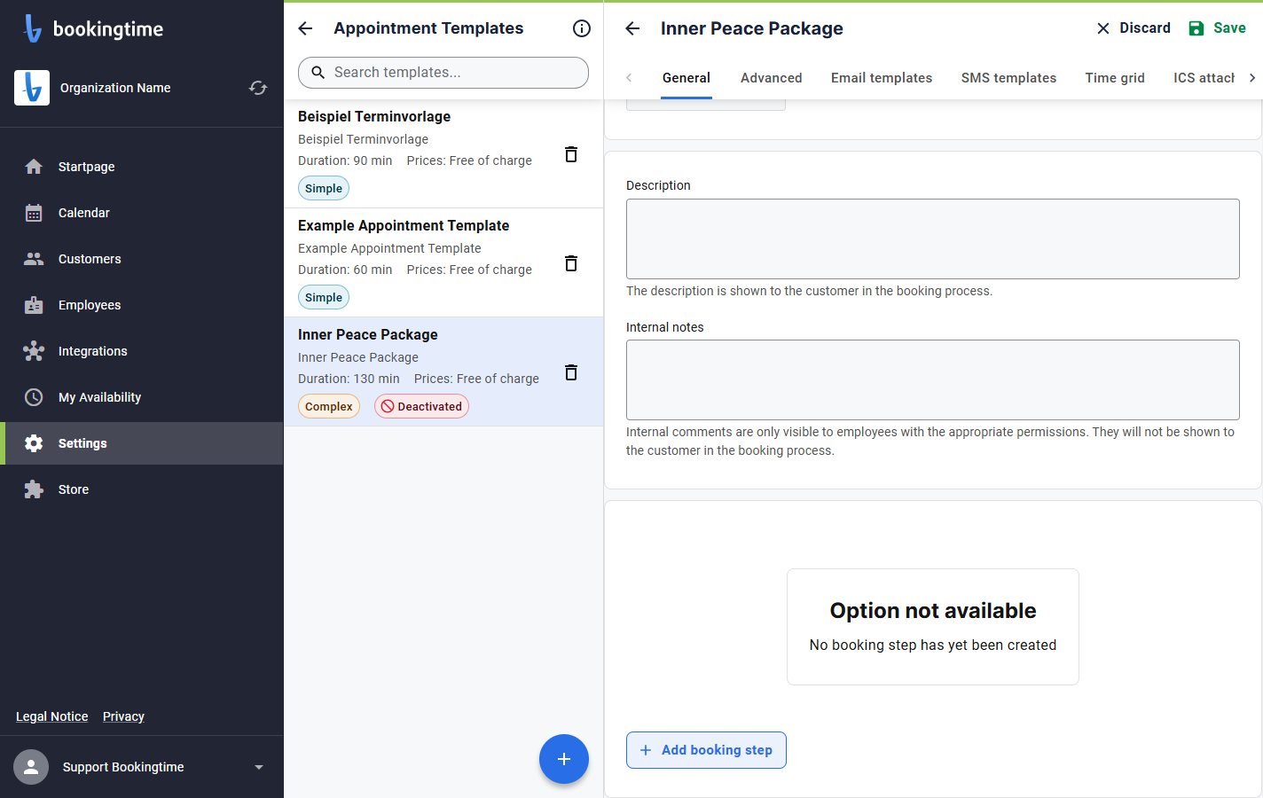Image resolution: width=1263 pixels, height=798 pixels.
Task: Show info about Appointment Templates
Action: [x=582, y=28]
